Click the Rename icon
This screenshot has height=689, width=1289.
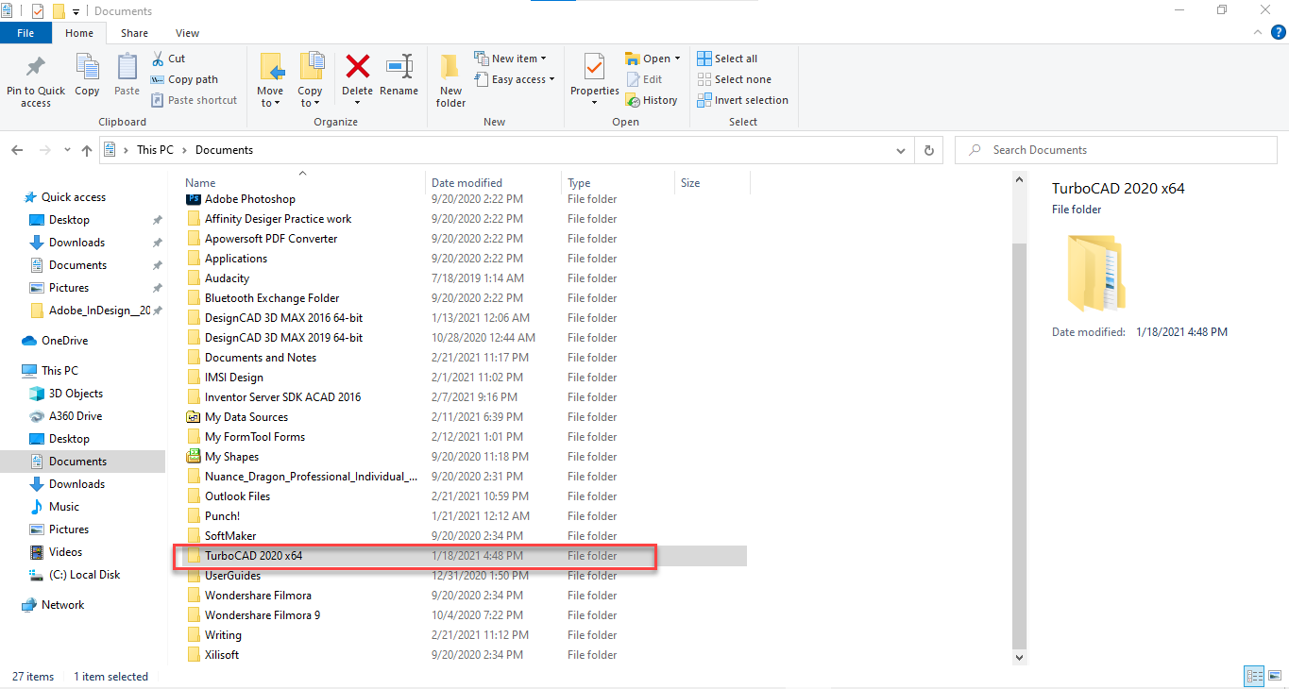(x=399, y=66)
